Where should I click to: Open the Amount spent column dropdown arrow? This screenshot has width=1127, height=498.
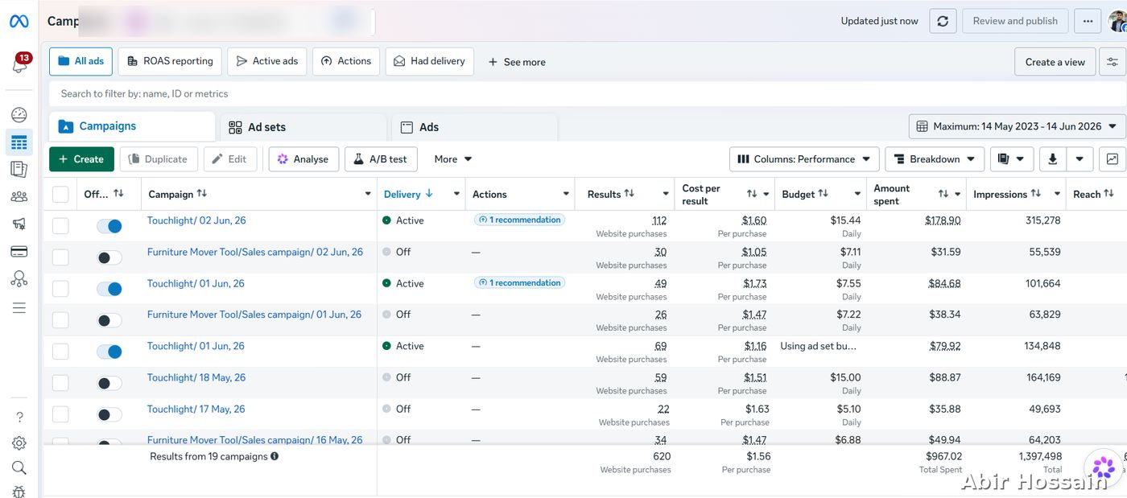(958, 194)
